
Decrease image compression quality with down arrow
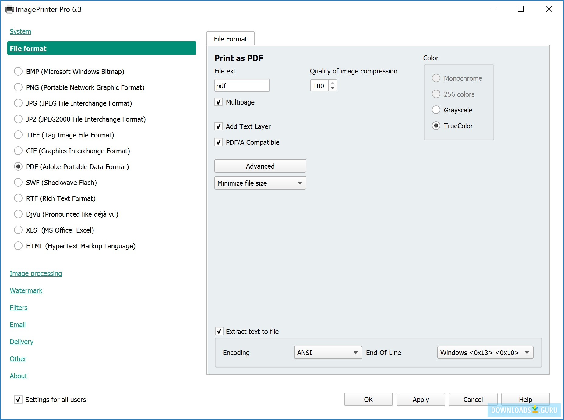pyautogui.click(x=333, y=88)
